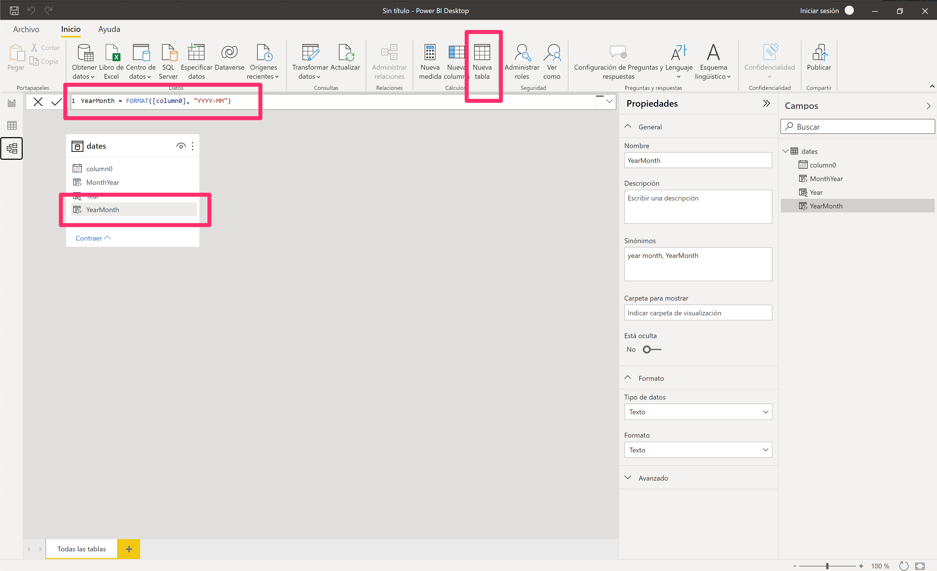Switch to Report view in sidebar
This screenshot has height=571, width=937.
pos(12,103)
